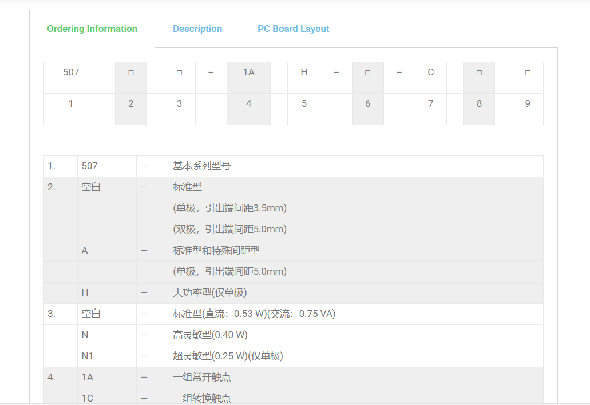This screenshot has width=590, height=405.
Task: Click the square placeholder above number 3
Action: pos(179,73)
